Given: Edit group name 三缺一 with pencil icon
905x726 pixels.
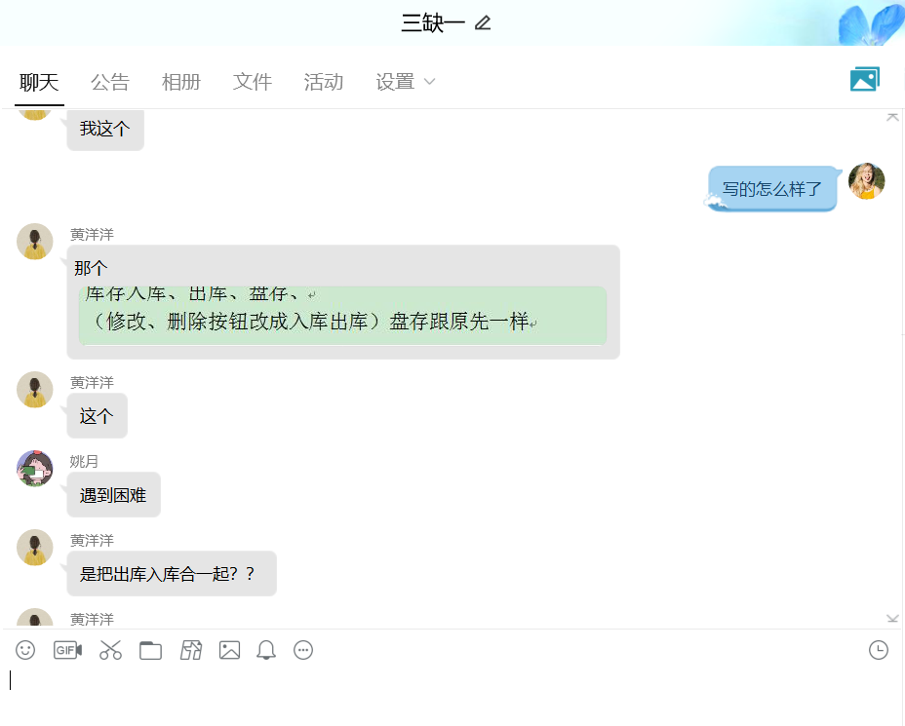Looking at the screenshot, I should tap(483, 23).
